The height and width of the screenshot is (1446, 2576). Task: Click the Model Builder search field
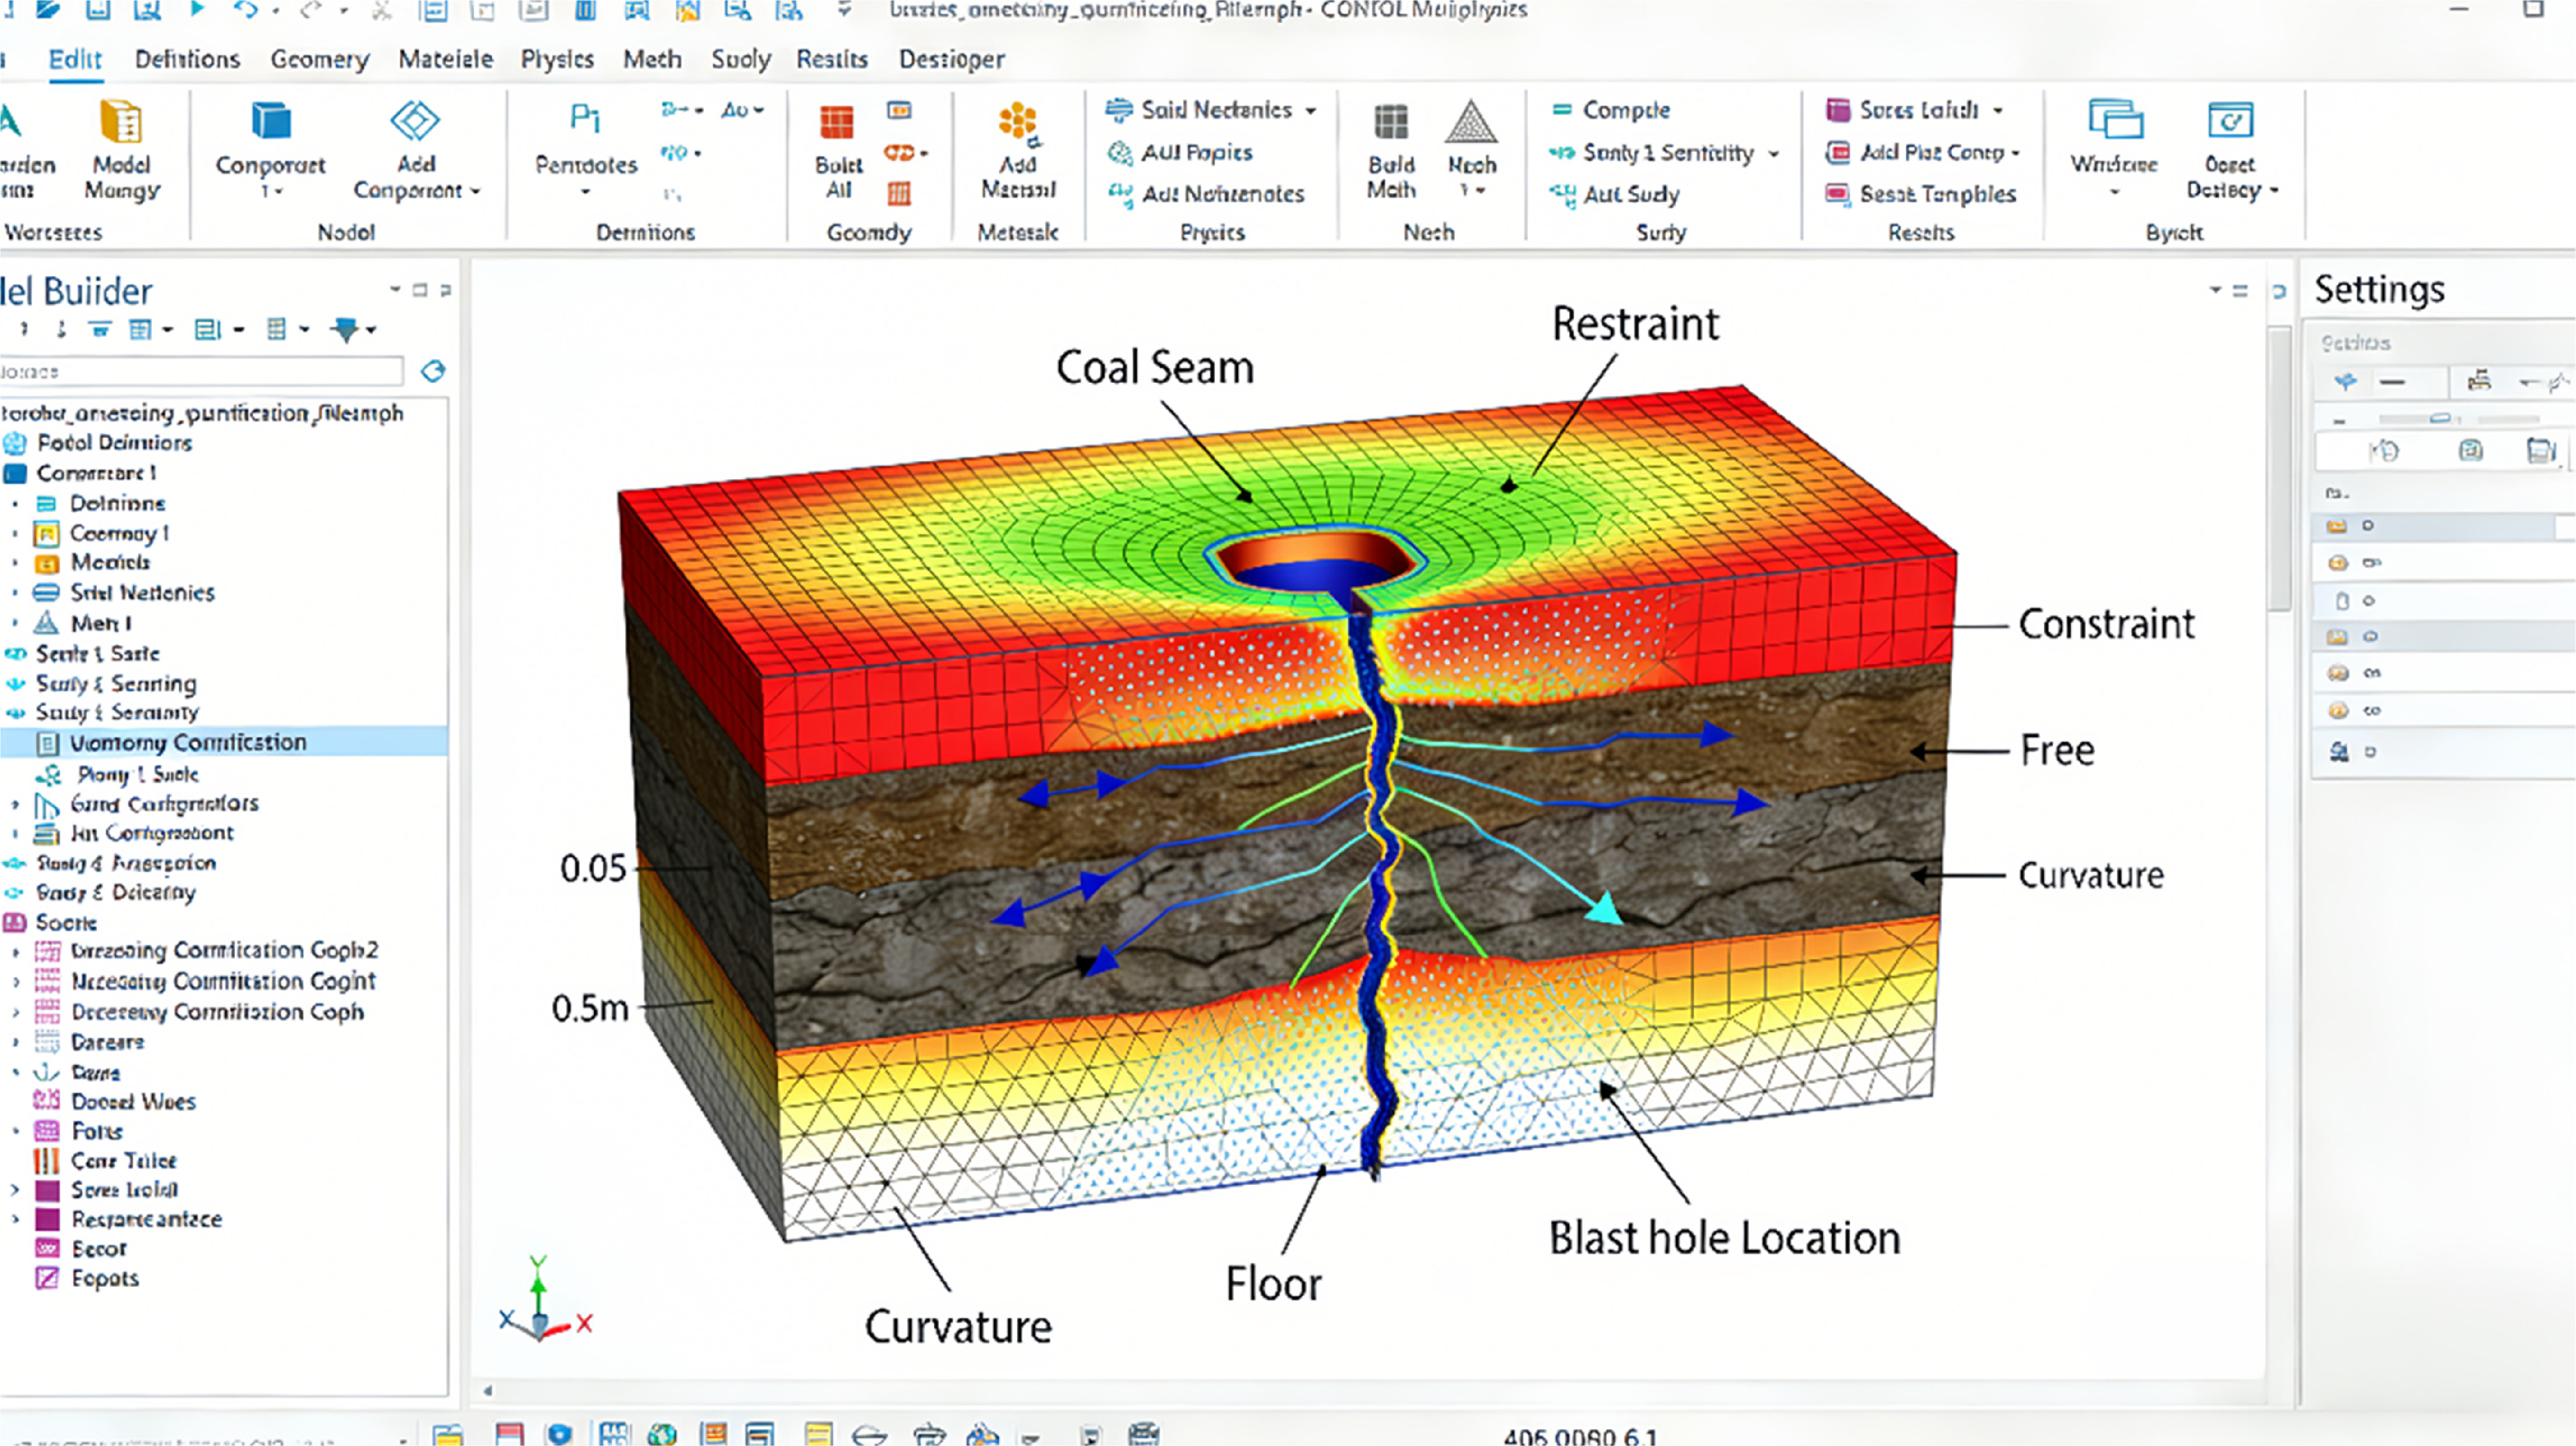pos(201,371)
